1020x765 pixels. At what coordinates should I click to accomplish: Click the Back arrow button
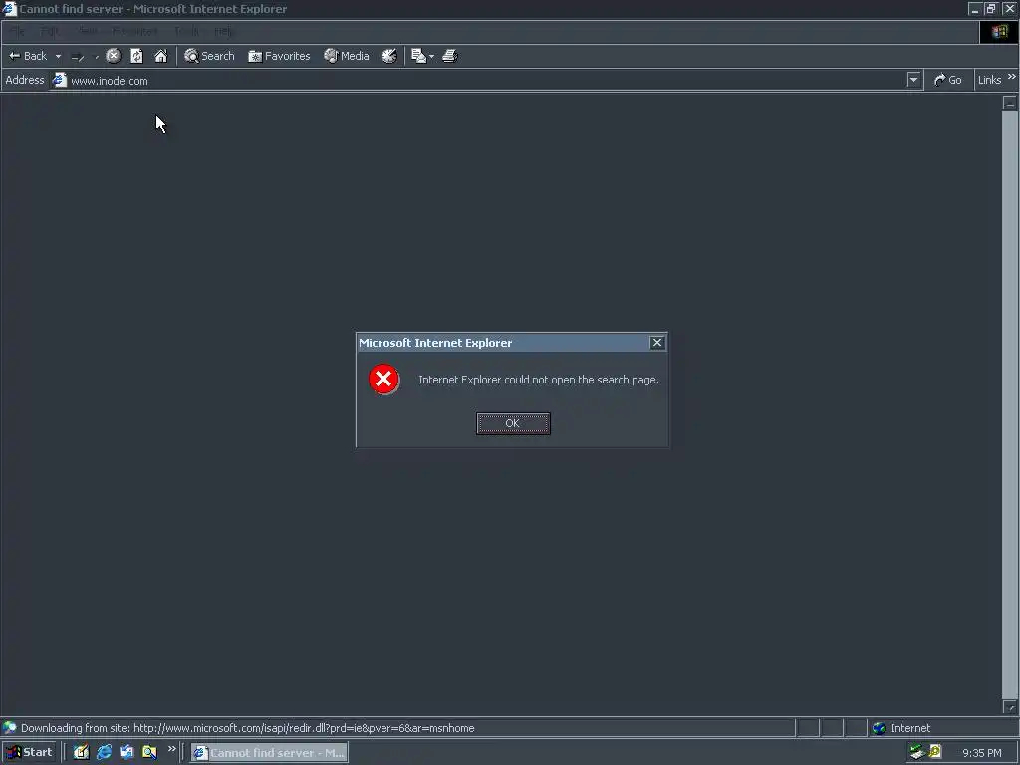coord(27,56)
